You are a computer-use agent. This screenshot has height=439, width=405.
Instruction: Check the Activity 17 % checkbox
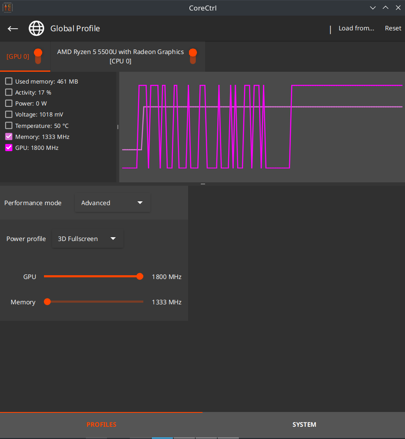(x=8, y=92)
